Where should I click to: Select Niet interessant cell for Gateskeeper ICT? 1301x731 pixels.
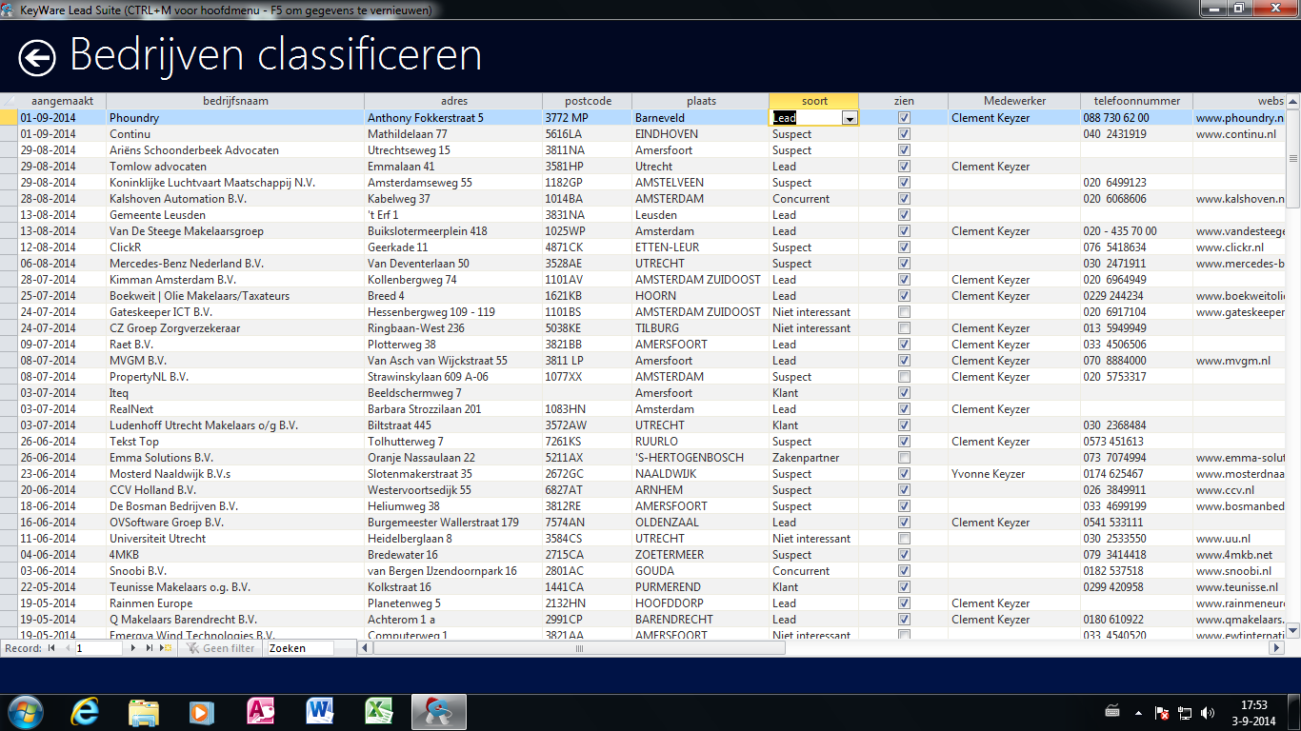813,312
